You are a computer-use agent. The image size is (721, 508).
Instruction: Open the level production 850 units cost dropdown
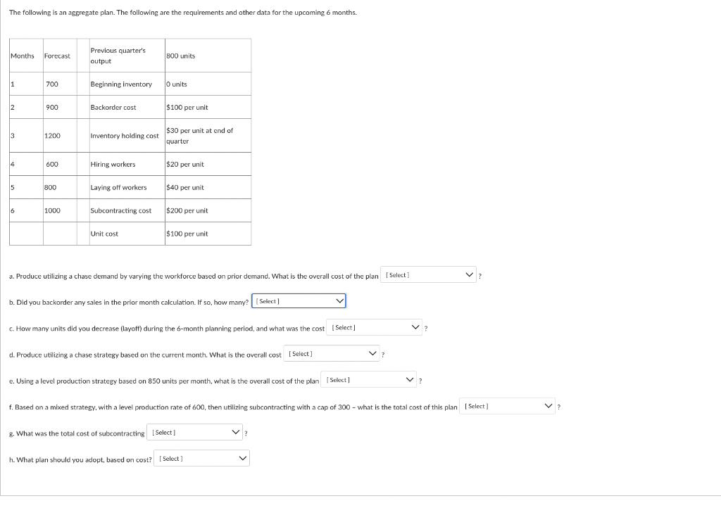click(x=368, y=379)
